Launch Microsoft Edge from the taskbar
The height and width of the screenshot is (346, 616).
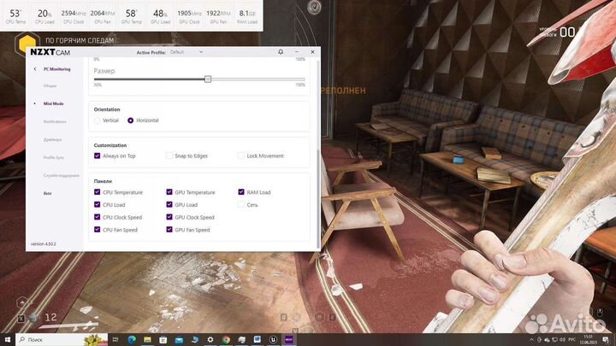click(132, 339)
